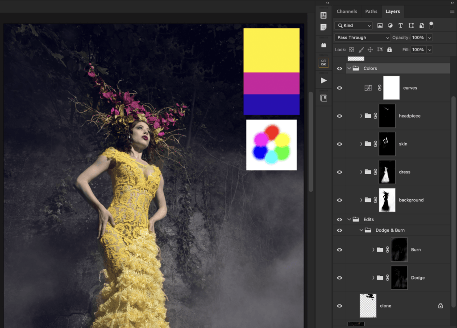Open the Libraries panel icon in dock
Viewport: 457px width, 328px height.
[x=324, y=98]
